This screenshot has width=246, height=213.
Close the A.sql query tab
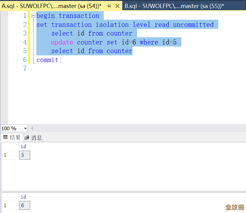(117, 6)
